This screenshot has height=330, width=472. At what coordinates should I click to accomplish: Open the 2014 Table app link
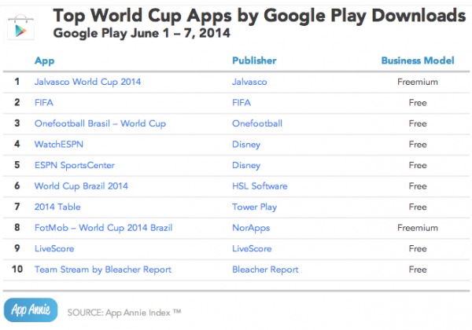[x=57, y=207]
